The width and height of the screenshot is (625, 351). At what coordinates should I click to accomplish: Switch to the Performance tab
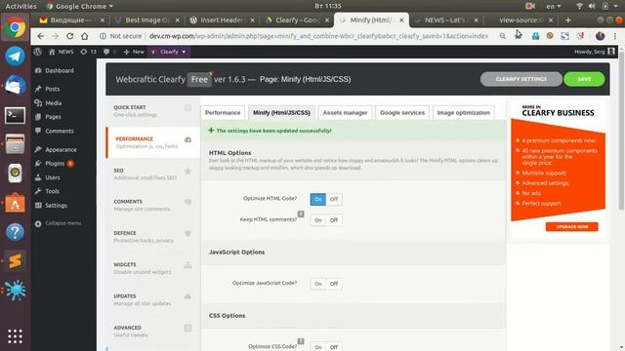(223, 113)
